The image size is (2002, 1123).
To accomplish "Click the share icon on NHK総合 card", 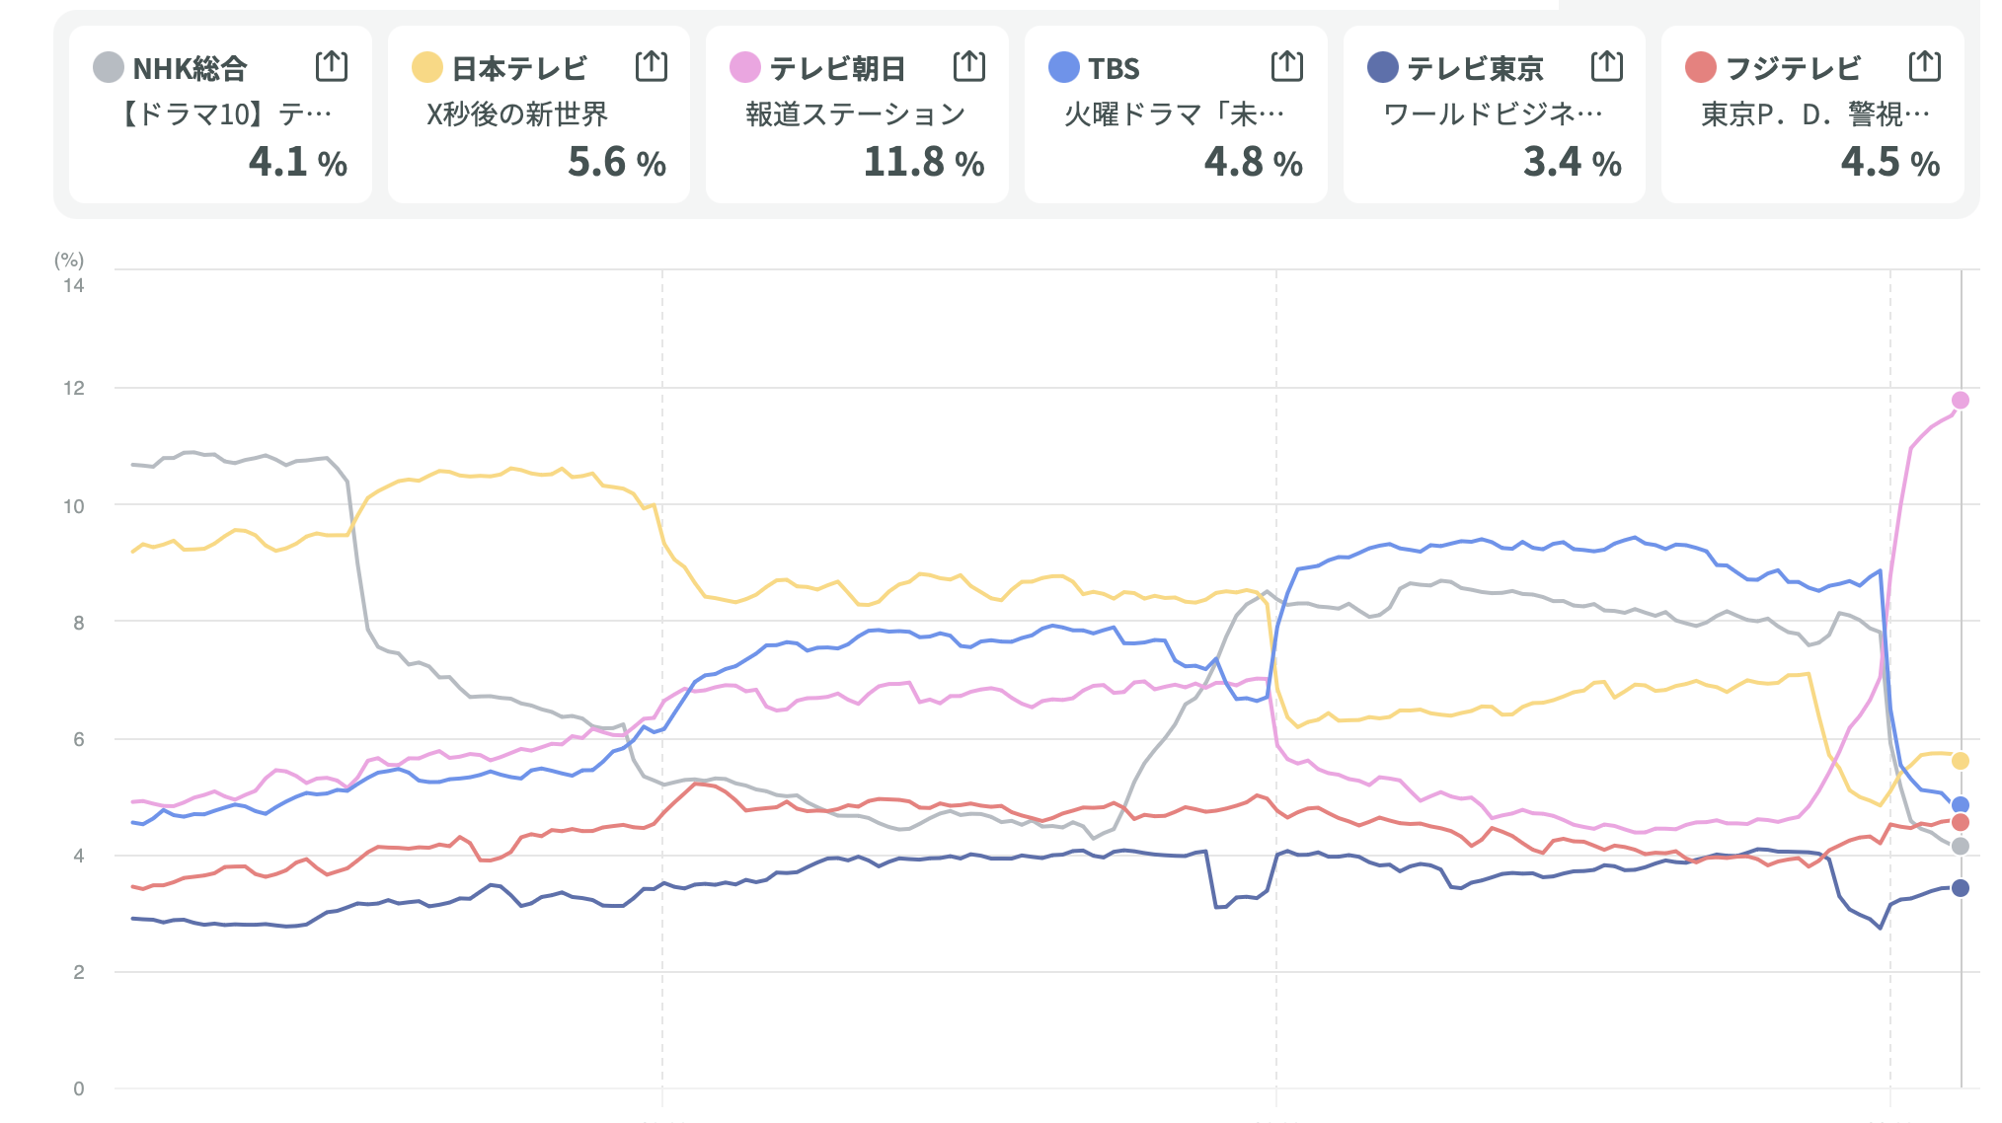I will click(x=332, y=66).
